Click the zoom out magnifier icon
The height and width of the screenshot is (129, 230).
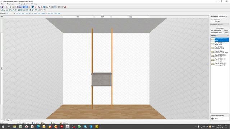[x=42, y=7]
